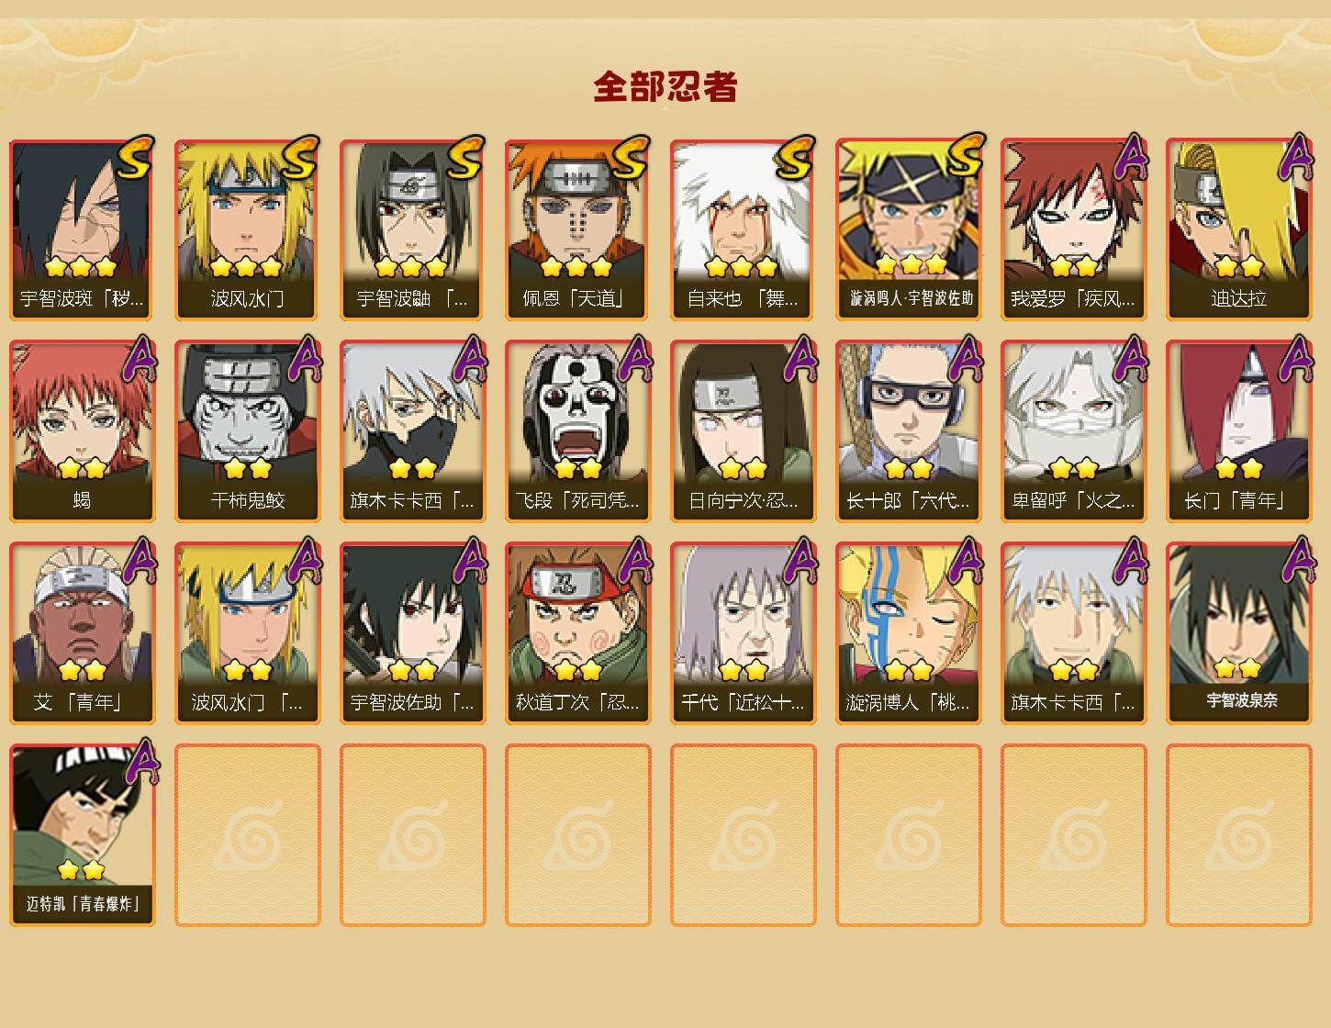Open the 长门「青年」 ninja card

click(x=1239, y=431)
